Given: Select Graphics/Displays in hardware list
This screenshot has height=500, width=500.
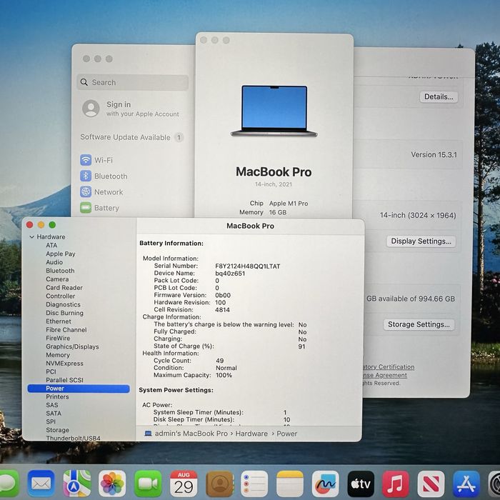Looking at the screenshot, I should tap(72, 346).
